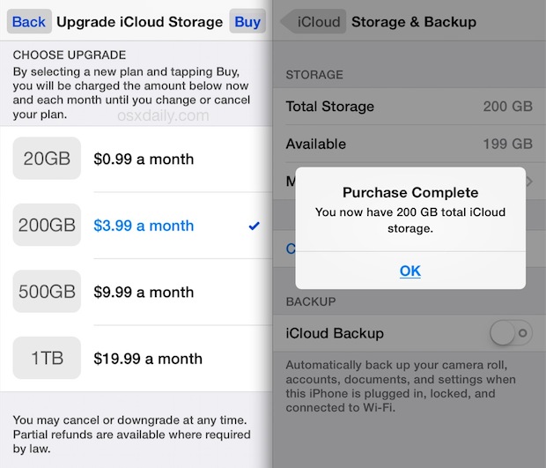546x468 pixels.
Task: Tap the Available storage row
Action: tap(409, 144)
